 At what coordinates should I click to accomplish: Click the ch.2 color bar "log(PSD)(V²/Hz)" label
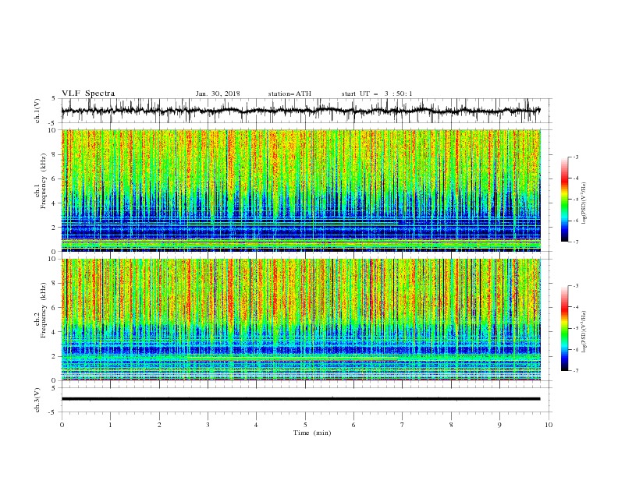coord(584,331)
